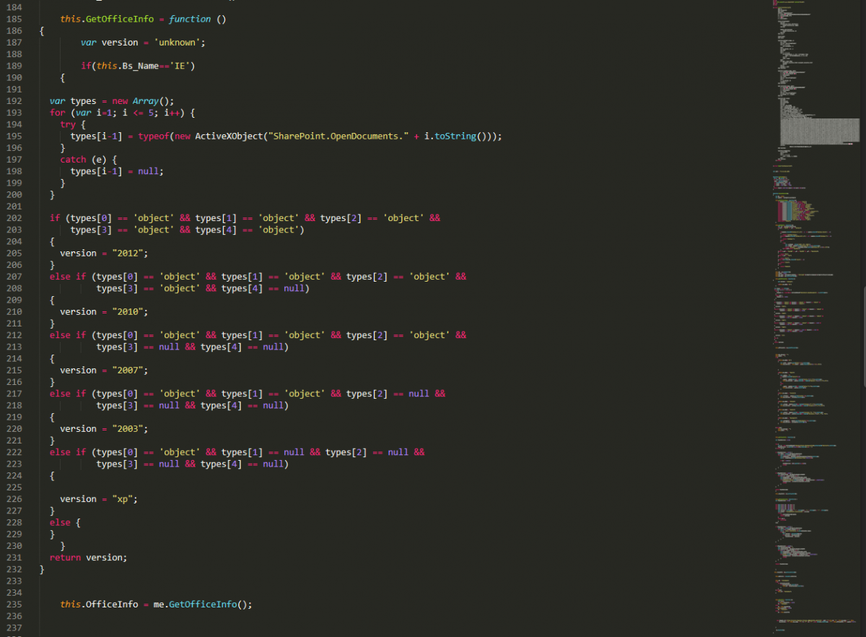Screen dimensions: 866x637
Task: Click the "xp" version string
Action: (125, 499)
